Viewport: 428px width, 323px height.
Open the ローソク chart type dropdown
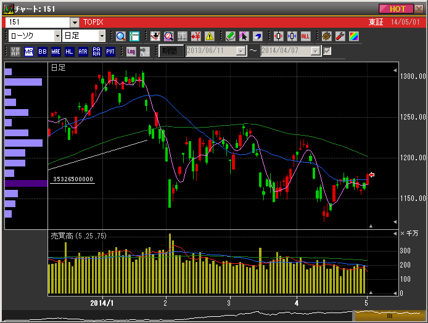click(57, 36)
